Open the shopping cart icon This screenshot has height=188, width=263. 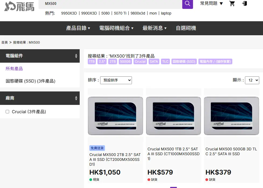[232, 3]
